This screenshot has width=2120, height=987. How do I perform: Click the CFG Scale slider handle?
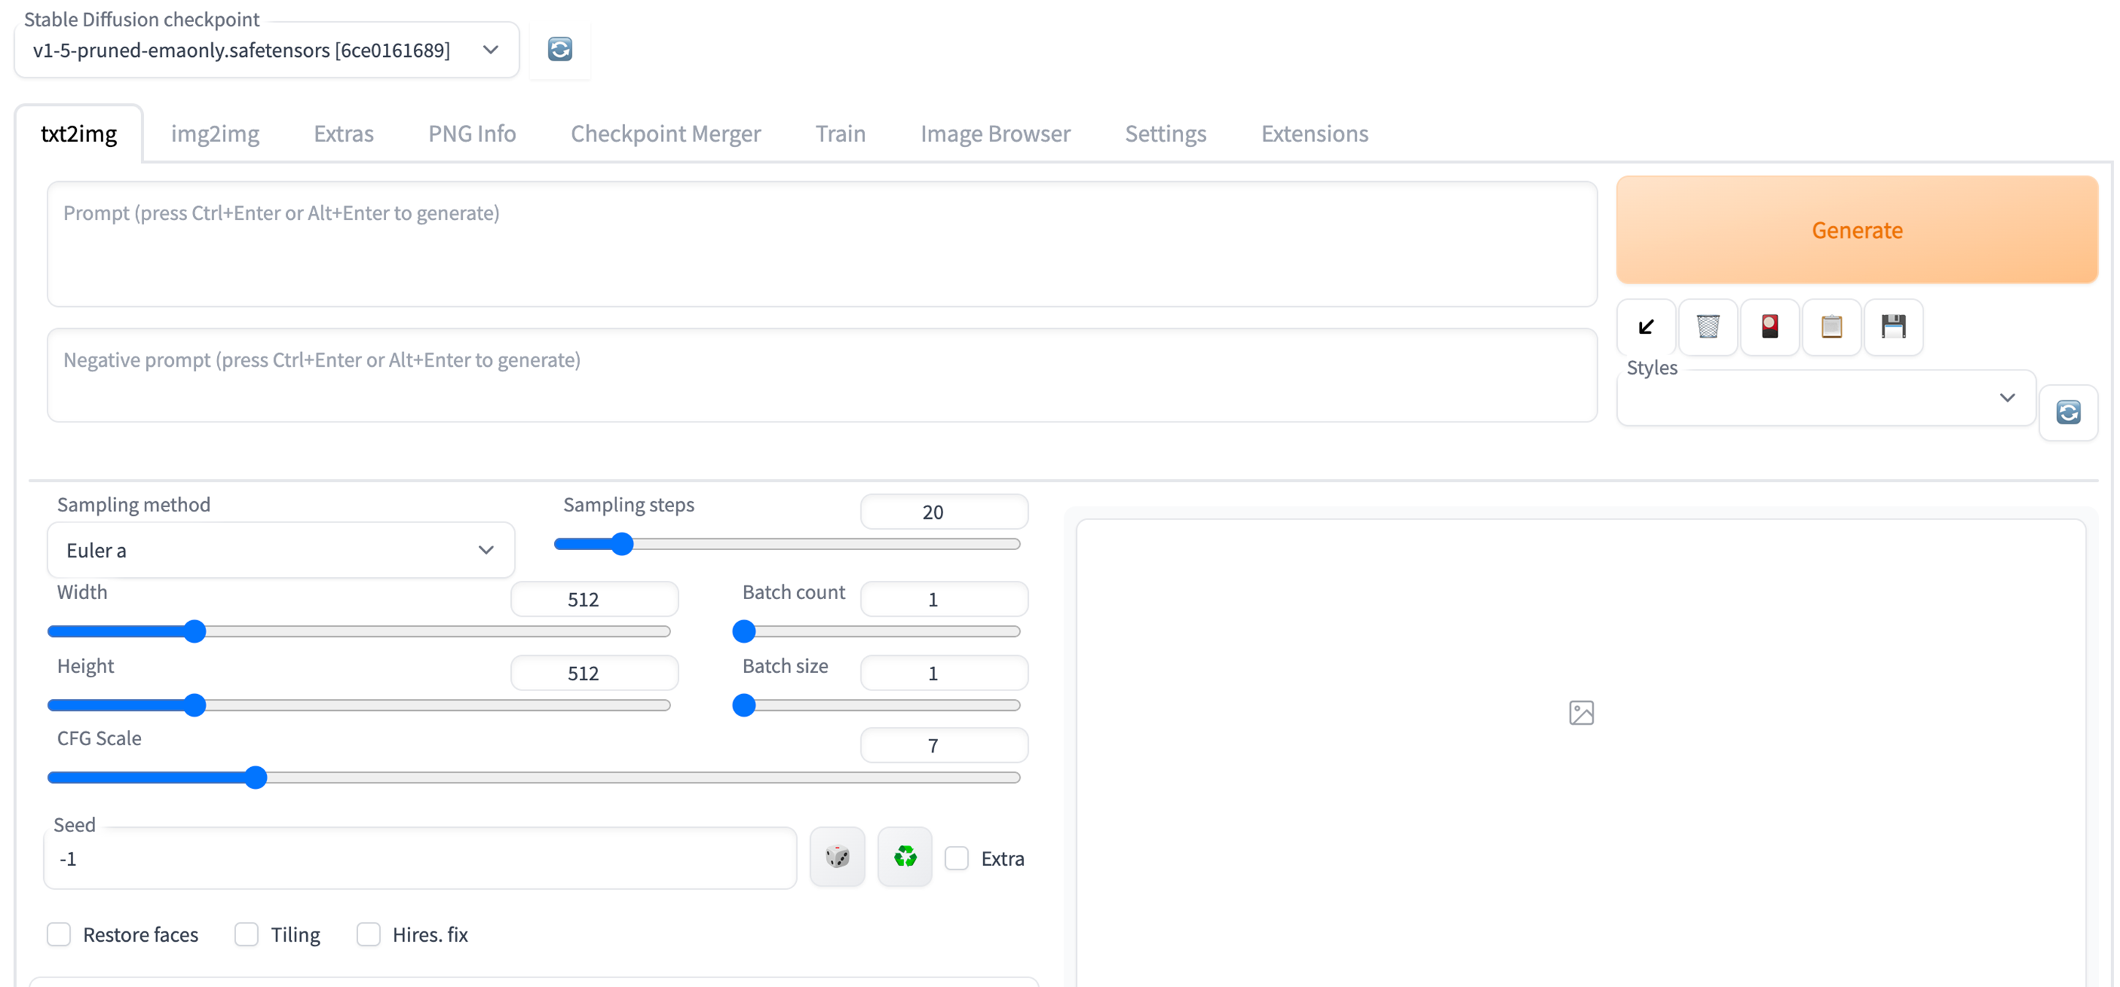(256, 777)
